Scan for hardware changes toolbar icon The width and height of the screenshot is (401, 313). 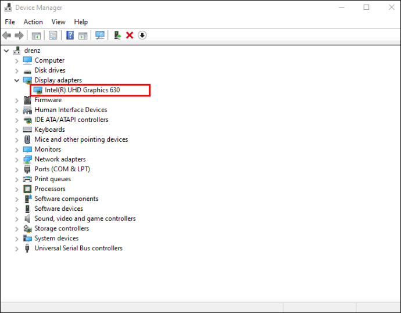(x=100, y=35)
